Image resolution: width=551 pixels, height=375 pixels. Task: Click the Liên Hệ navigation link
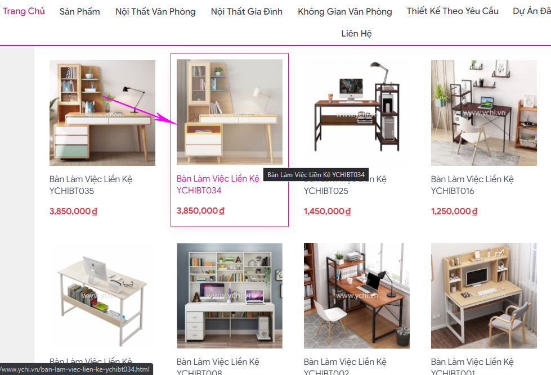pos(356,33)
